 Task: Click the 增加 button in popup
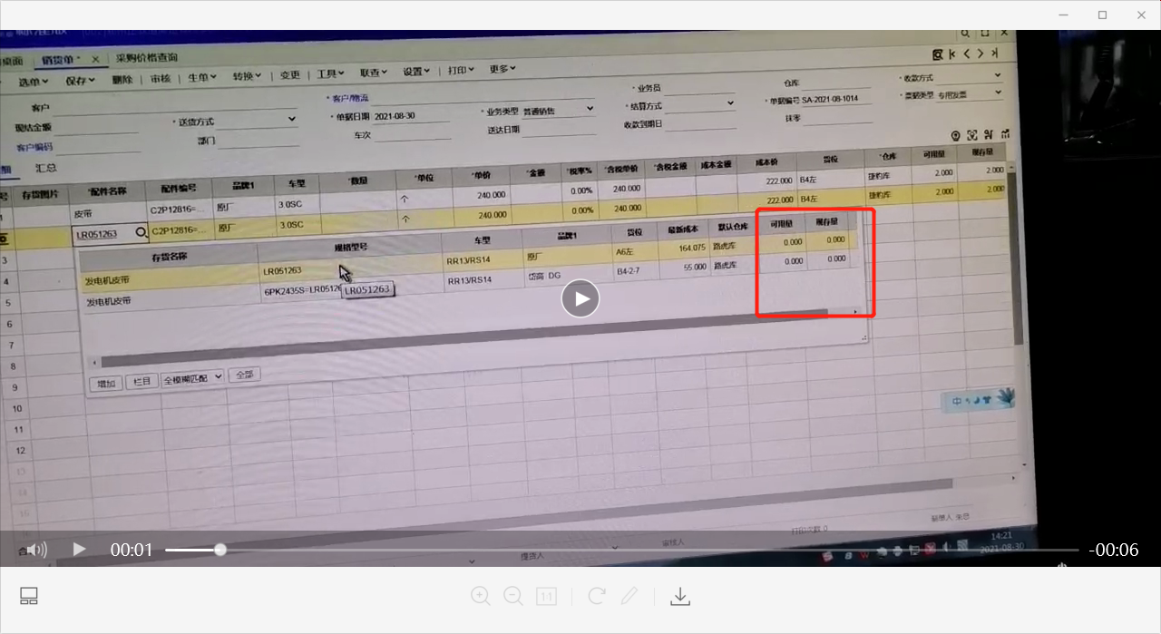coord(106,383)
